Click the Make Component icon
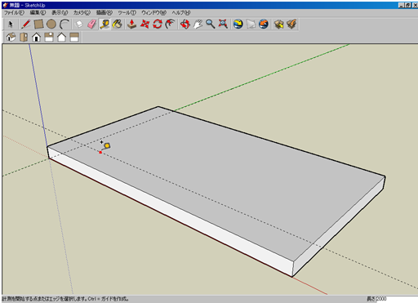Screen dimensions: 418x303 coord(79,25)
